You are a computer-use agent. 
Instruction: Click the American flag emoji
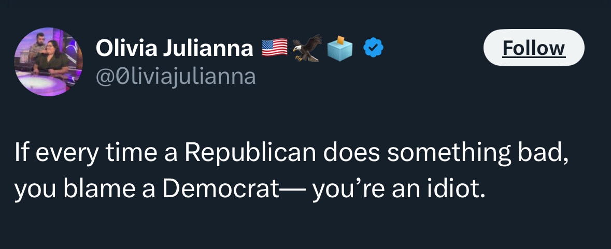[274, 48]
